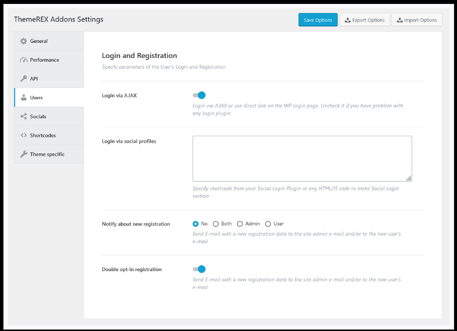Click the 'Specify parameters of the User's Login' subtitle
Image resolution: width=457 pixels, height=331 pixels.
[x=164, y=67]
